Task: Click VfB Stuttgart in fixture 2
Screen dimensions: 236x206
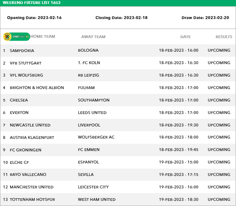Action: [26, 63]
